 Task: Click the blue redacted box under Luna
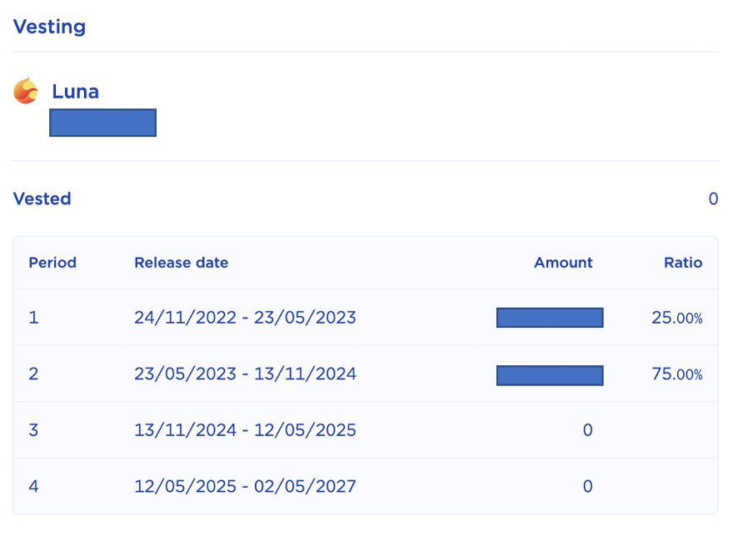(102, 123)
